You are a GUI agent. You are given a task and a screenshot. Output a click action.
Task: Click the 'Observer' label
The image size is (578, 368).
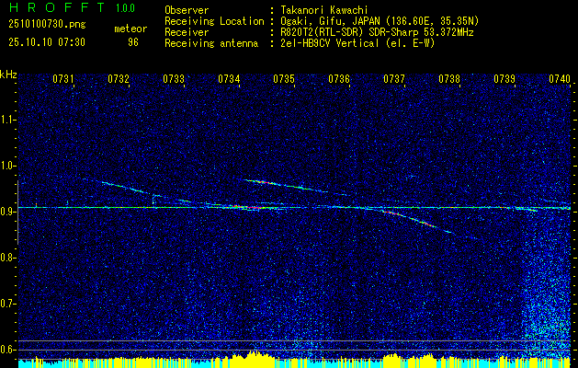click(x=187, y=10)
